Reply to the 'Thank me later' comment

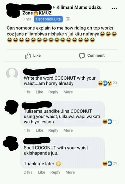point(55,172)
